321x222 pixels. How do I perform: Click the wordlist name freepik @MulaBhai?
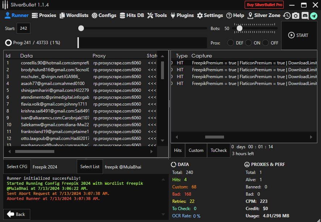pos(123,167)
